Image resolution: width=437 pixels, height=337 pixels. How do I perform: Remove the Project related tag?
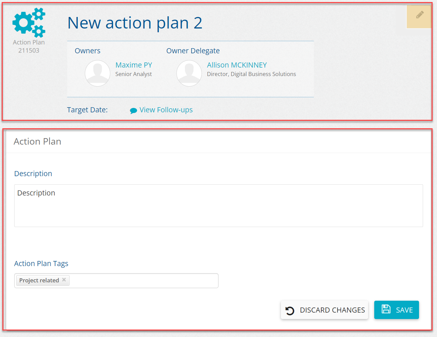pos(64,280)
